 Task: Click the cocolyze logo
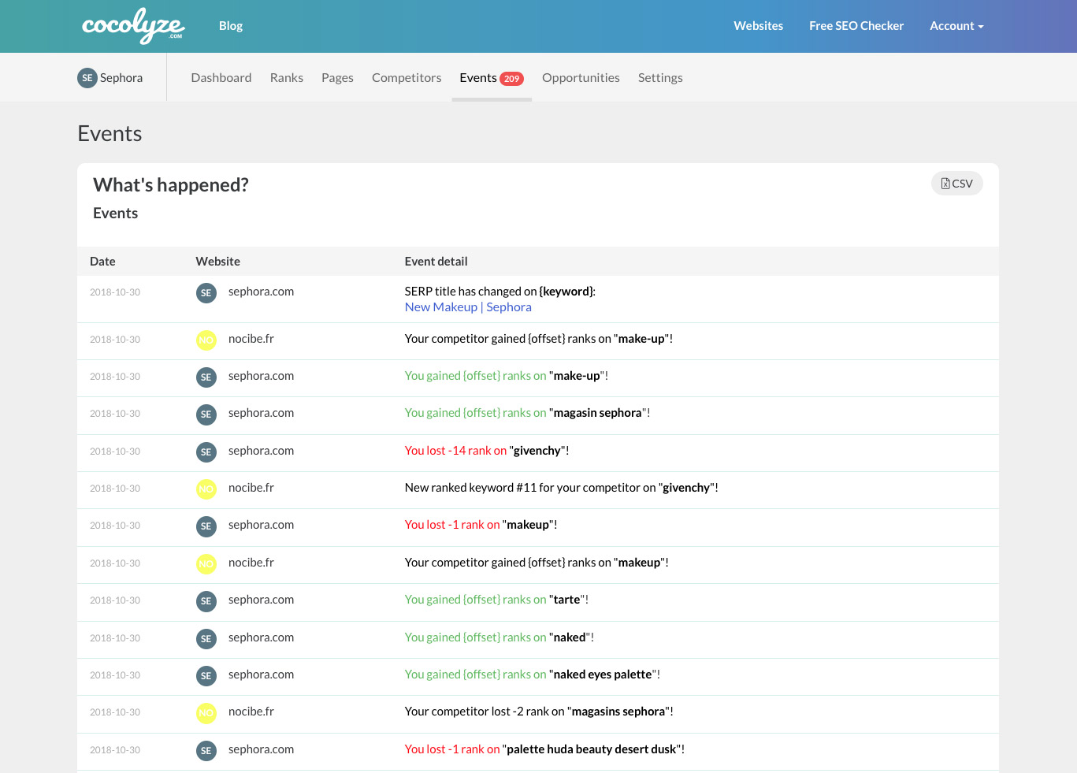click(133, 25)
